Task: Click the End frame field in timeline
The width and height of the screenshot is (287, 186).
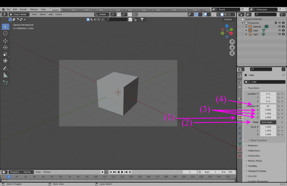Action: pyautogui.click(x=227, y=172)
